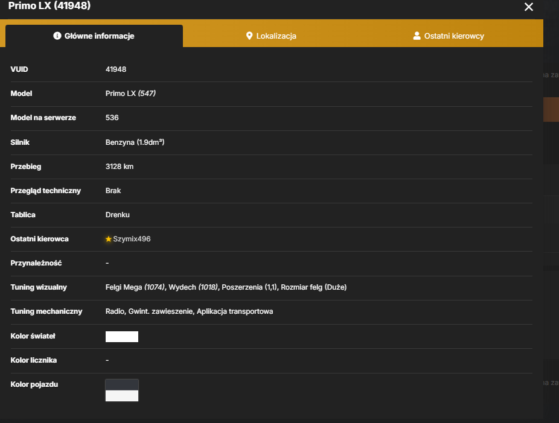The width and height of the screenshot is (559, 423).
Task: Click the Primo LX (547) model value
Action: point(130,94)
